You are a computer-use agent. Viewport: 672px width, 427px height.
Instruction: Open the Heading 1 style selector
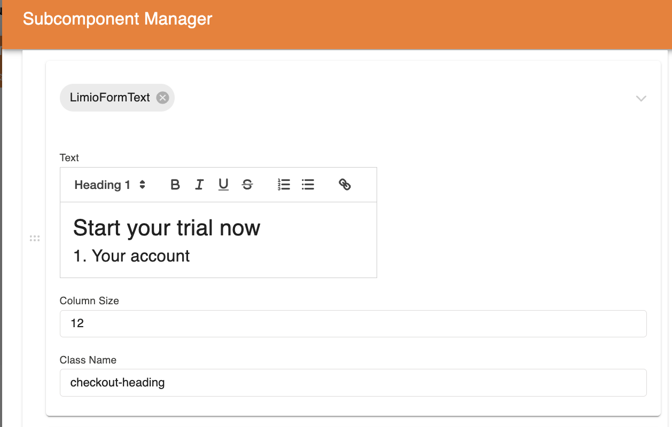click(107, 184)
